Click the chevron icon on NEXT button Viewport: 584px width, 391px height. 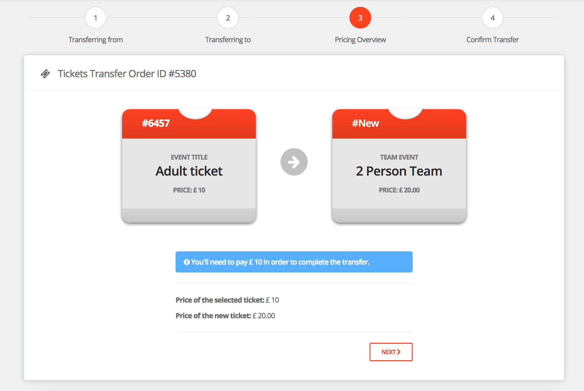[x=399, y=352]
